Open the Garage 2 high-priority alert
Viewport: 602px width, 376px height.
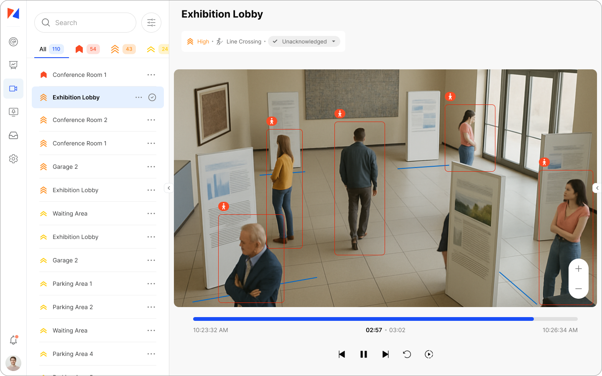65,167
